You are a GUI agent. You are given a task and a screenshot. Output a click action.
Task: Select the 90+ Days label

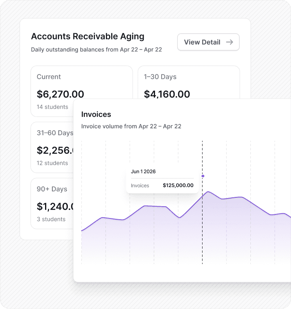coord(52,189)
